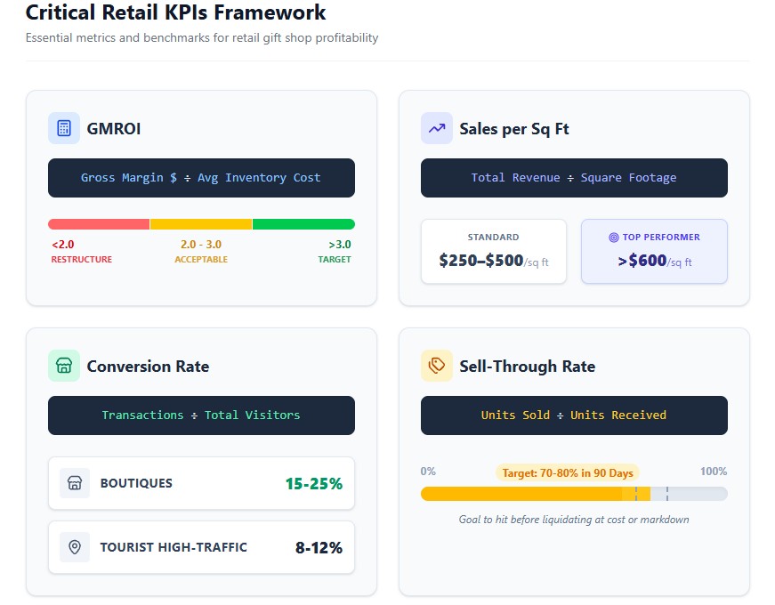The width and height of the screenshot is (775, 605).
Task: Click the <2.0 threshold value
Action: coord(63,244)
